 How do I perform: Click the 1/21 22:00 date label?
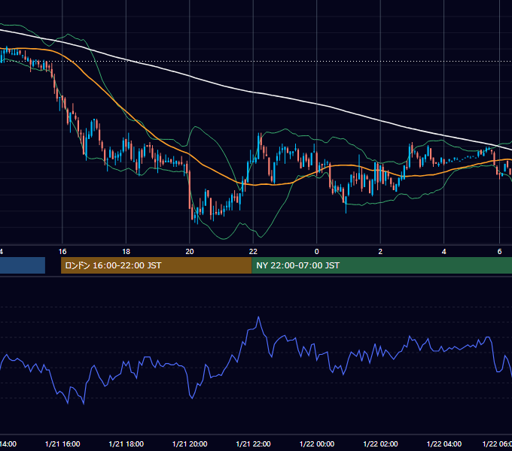click(253, 443)
